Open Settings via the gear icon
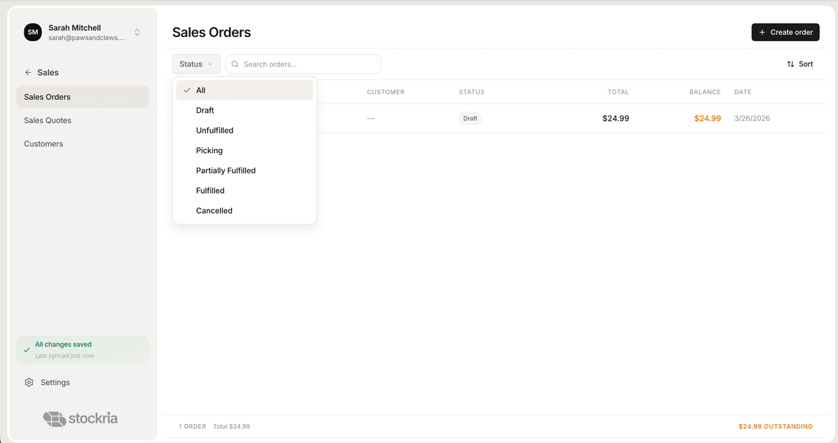Image resolution: width=838 pixels, height=443 pixels. [x=29, y=382]
